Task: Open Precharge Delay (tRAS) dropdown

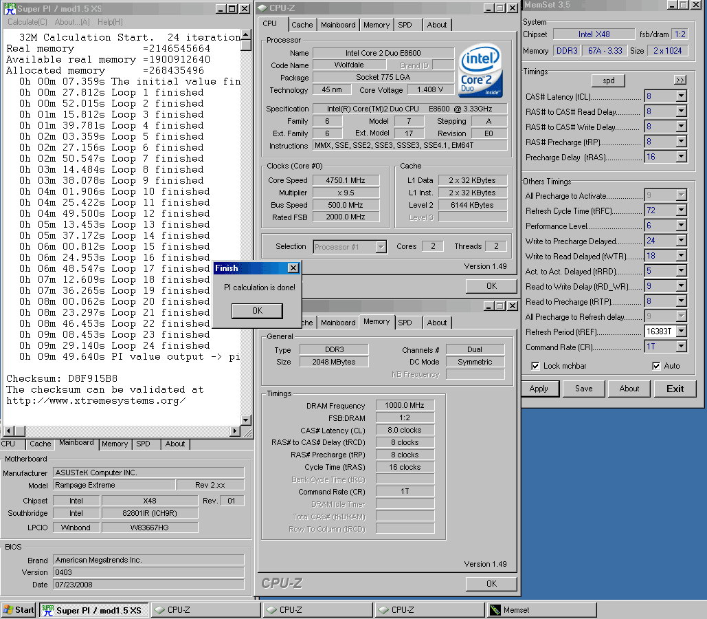Action: click(x=682, y=156)
